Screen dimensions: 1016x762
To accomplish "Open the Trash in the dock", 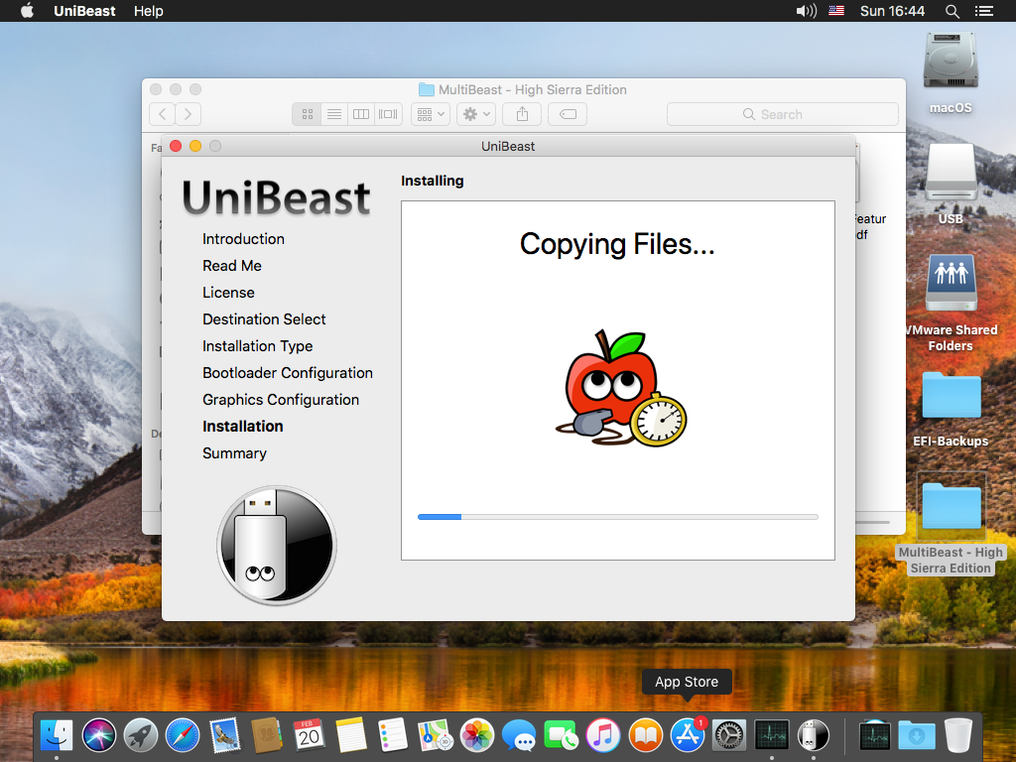I will [958, 735].
